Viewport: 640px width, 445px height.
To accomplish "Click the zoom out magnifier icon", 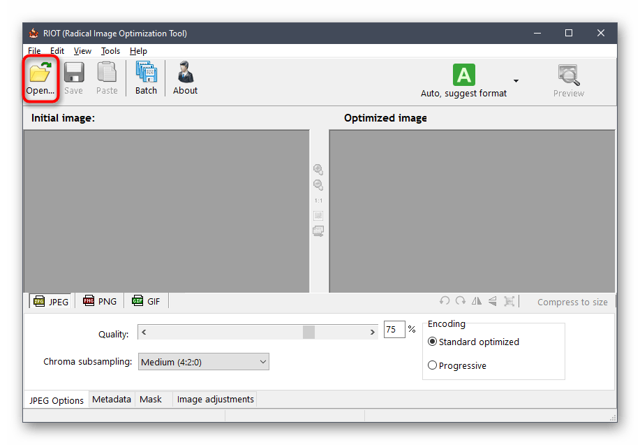I will click(x=318, y=184).
